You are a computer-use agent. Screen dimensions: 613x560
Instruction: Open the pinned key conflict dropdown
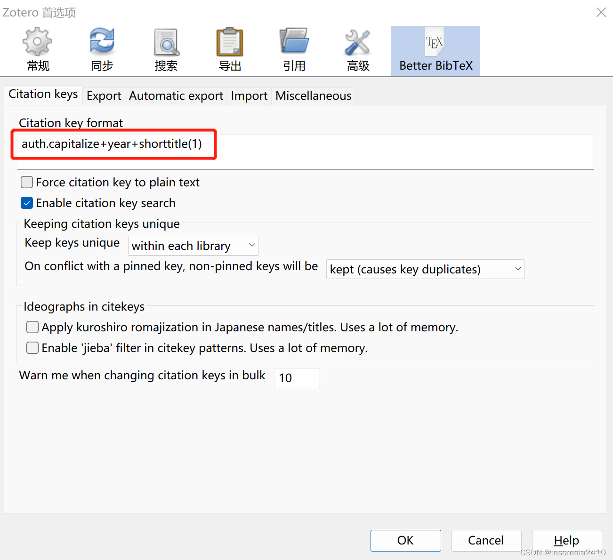pyautogui.click(x=425, y=269)
